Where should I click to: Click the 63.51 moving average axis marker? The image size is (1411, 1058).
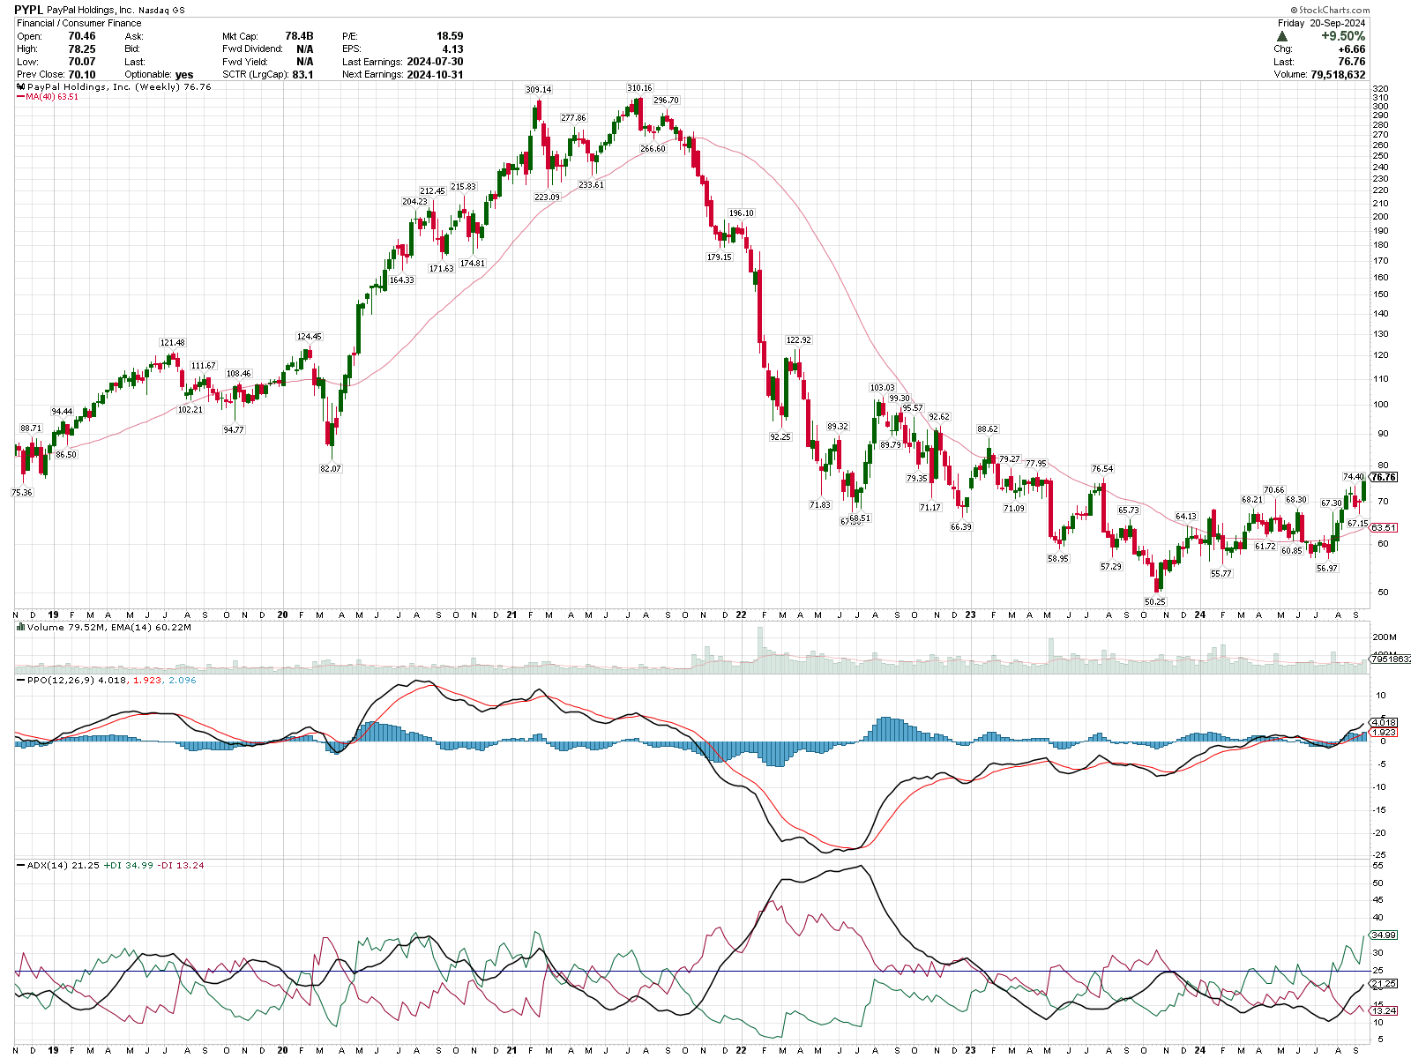[x=1384, y=528]
